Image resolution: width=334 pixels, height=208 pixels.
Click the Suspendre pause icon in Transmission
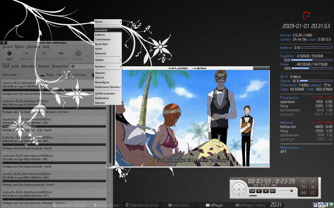tap(44, 53)
